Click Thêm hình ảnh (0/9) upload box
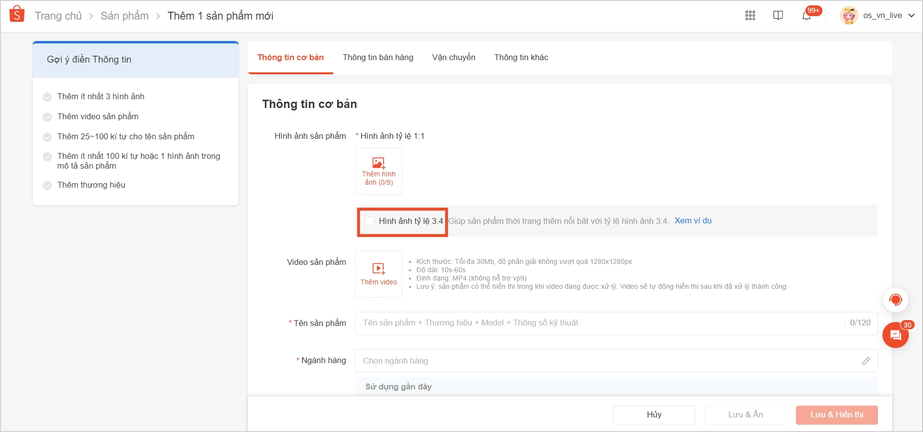Viewport: 923px width, 432px height. (379, 172)
